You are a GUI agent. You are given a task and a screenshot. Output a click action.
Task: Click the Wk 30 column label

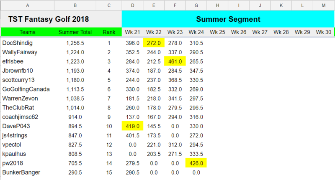click(x=324, y=32)
